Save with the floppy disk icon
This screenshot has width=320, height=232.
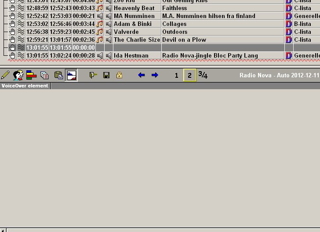106,75
